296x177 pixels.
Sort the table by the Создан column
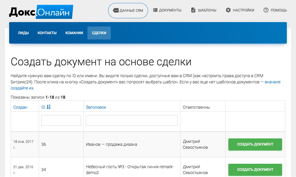[20, 107]
